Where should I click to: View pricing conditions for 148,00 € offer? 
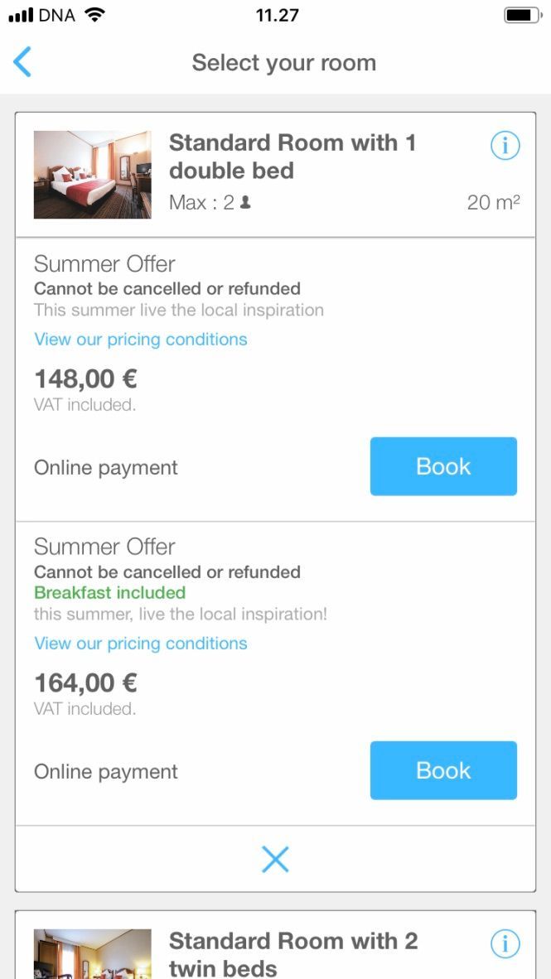pyautogui.click(x=141, y=339)
